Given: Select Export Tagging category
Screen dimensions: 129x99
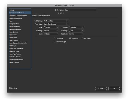Looking at the screenshot, I should pos(20,62).
